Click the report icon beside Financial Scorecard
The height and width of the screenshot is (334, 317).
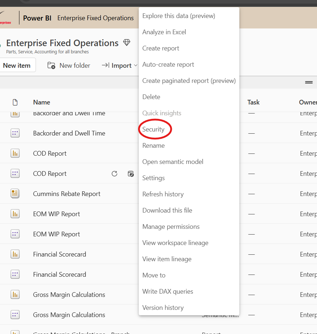tap(15, 254)
